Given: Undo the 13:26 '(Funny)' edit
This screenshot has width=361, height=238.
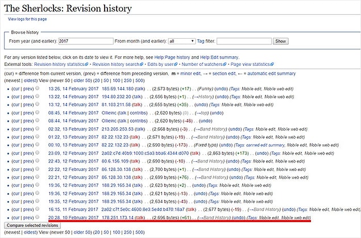Looking at the screenshot, I should (x=221, y=89).
